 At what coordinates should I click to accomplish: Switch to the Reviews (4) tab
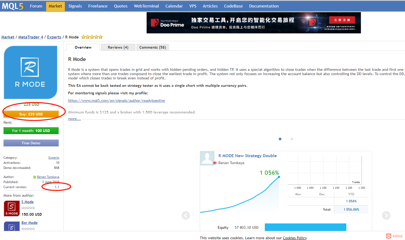118,47
